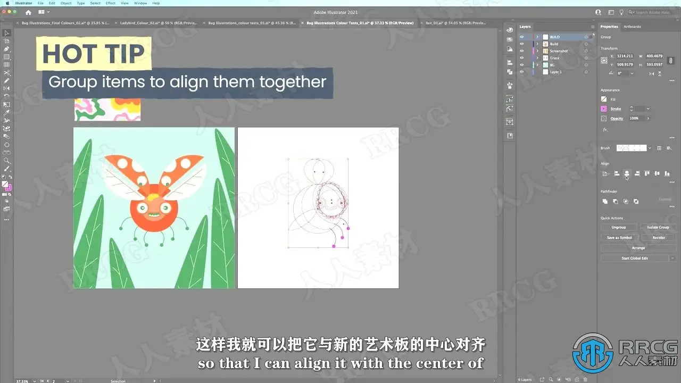Click horizontal align center icon
Viewport: 681px width, 383px height.
coord(627,173)
